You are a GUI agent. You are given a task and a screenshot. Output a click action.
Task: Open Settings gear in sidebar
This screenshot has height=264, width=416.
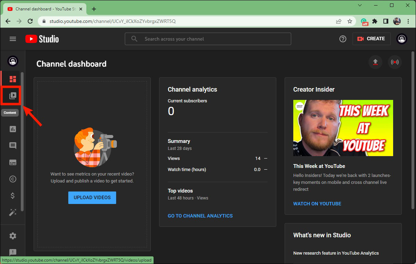pos(13,236)
